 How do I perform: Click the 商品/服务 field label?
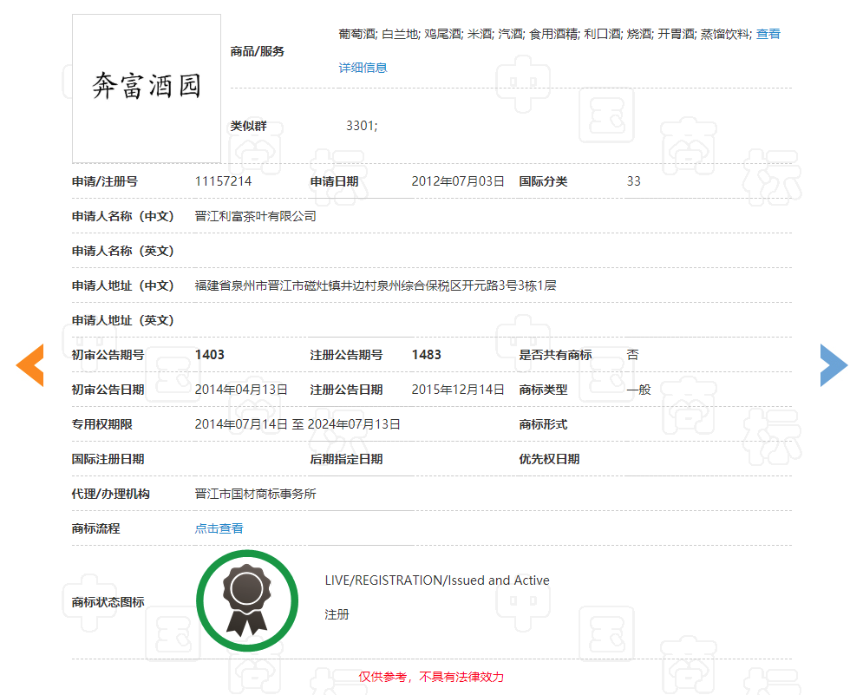[257, 51]
